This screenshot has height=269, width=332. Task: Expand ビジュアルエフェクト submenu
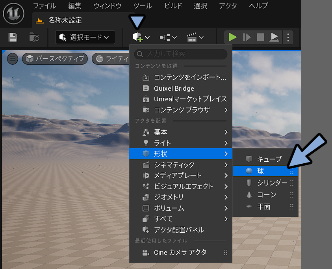[x=181, y=186]
